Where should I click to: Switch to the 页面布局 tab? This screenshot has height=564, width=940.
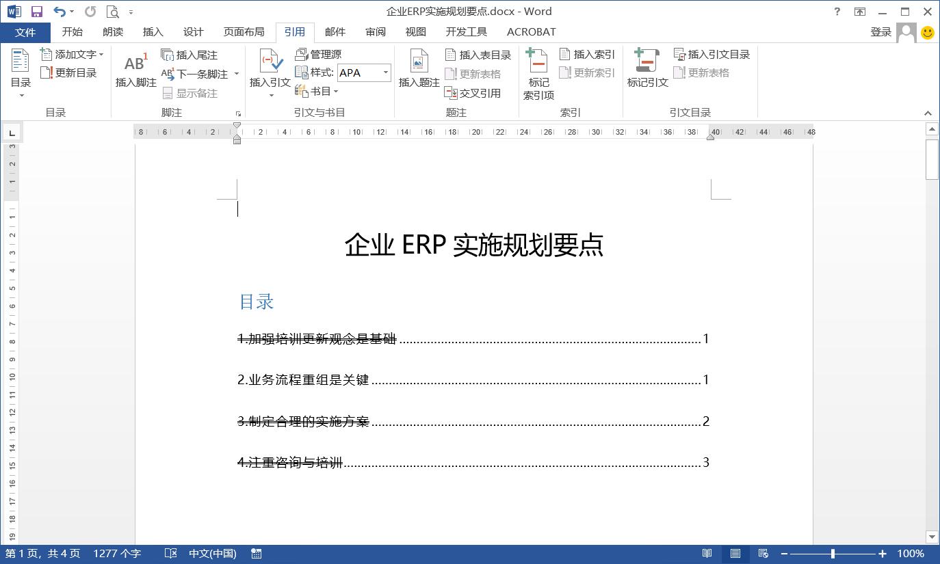click(244, 32)
